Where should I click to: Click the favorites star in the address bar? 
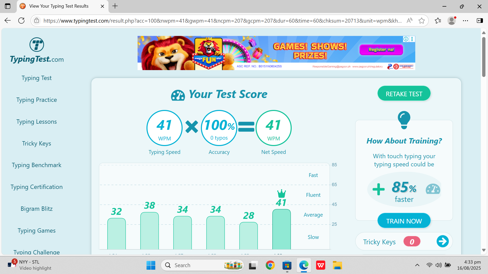(x=422, y=21)
